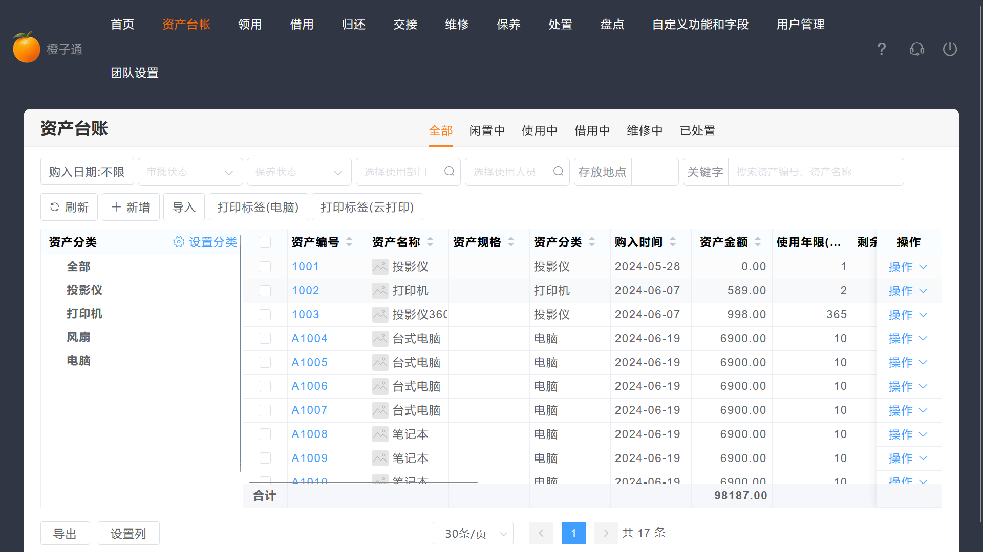Switch to the 使用中 tab
983x552 pixels.
(x=540, y=131)
